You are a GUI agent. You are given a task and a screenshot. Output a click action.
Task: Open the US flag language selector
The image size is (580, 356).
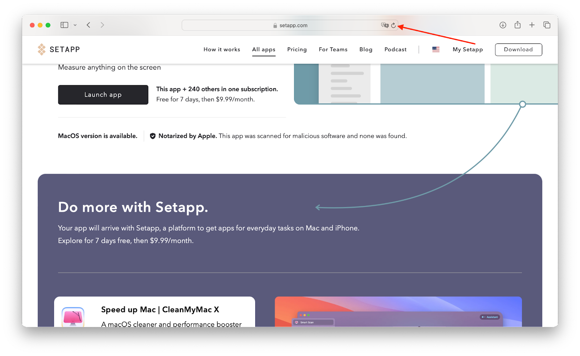(435, 49)
